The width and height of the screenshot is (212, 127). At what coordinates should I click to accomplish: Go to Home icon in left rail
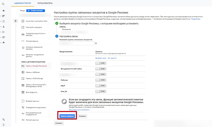3,11
